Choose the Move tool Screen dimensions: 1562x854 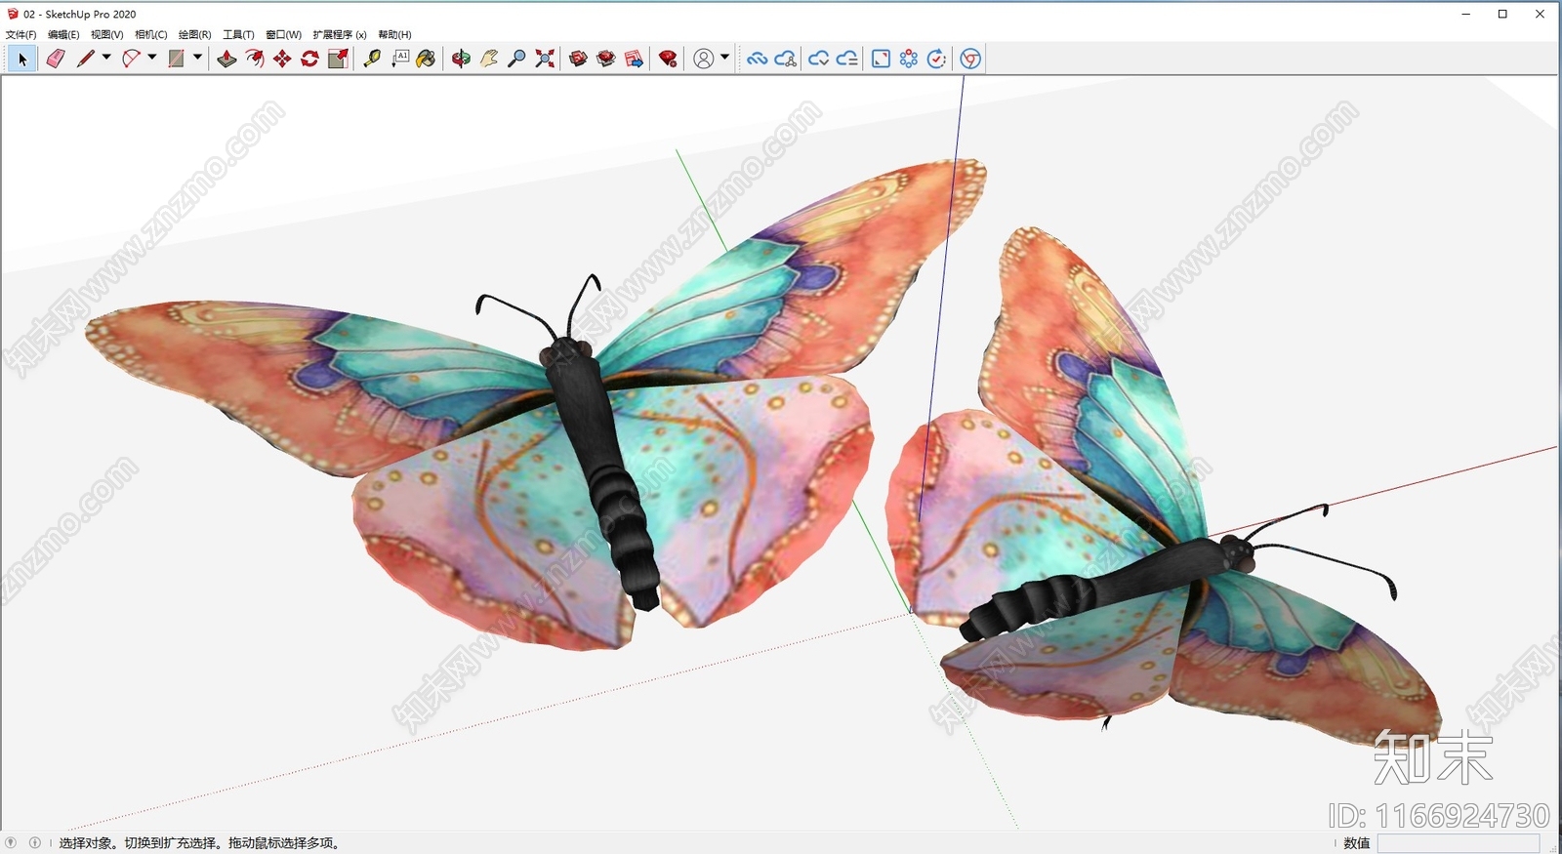coord(282,59)
